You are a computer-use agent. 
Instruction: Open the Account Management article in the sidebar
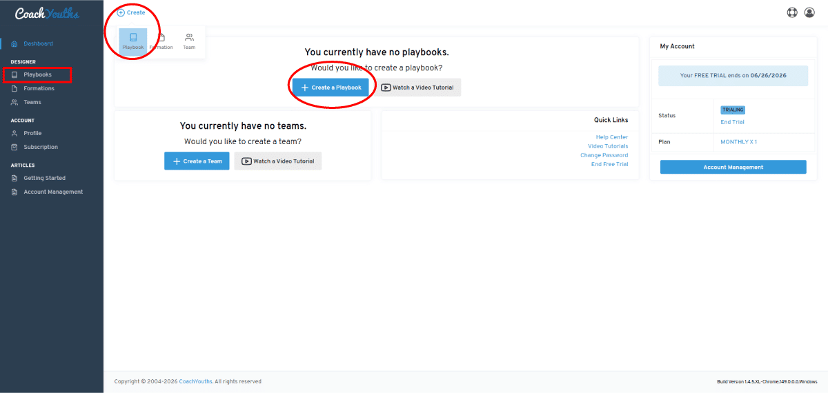click(52, 192)
